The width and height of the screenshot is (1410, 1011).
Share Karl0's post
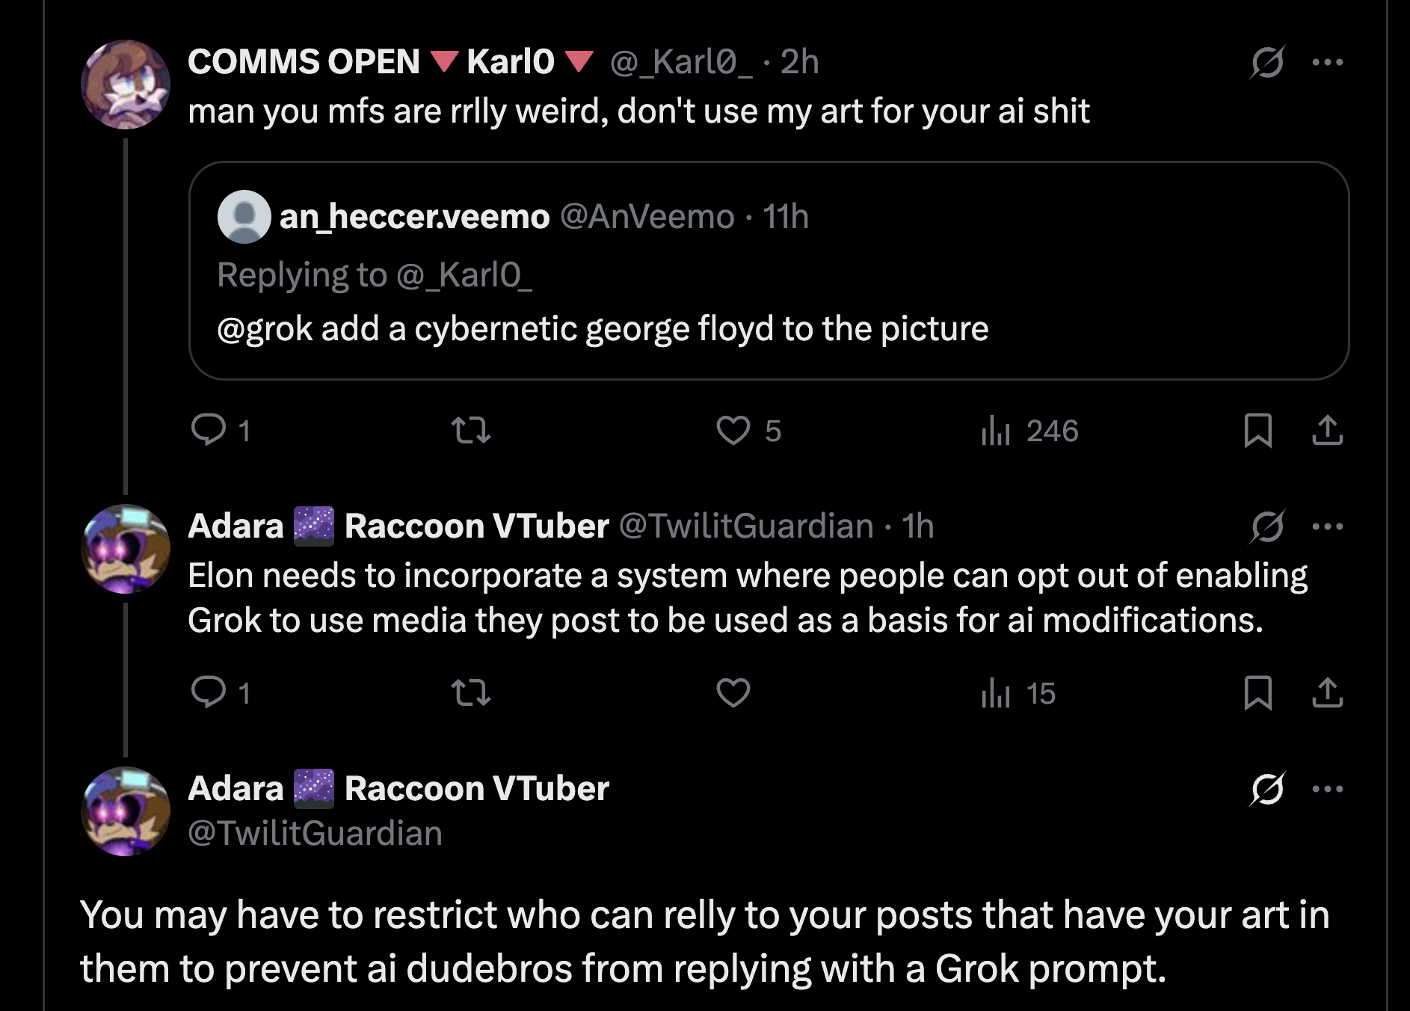click(1327, 430)
